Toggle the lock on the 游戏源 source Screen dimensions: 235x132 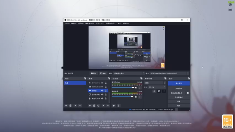click(106, 91)
